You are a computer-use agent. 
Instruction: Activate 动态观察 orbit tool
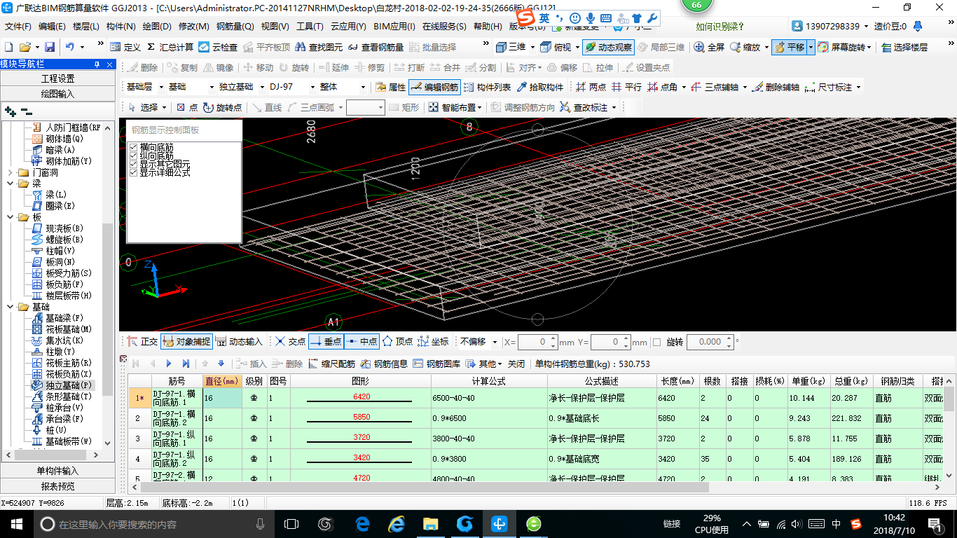[608, 47]
